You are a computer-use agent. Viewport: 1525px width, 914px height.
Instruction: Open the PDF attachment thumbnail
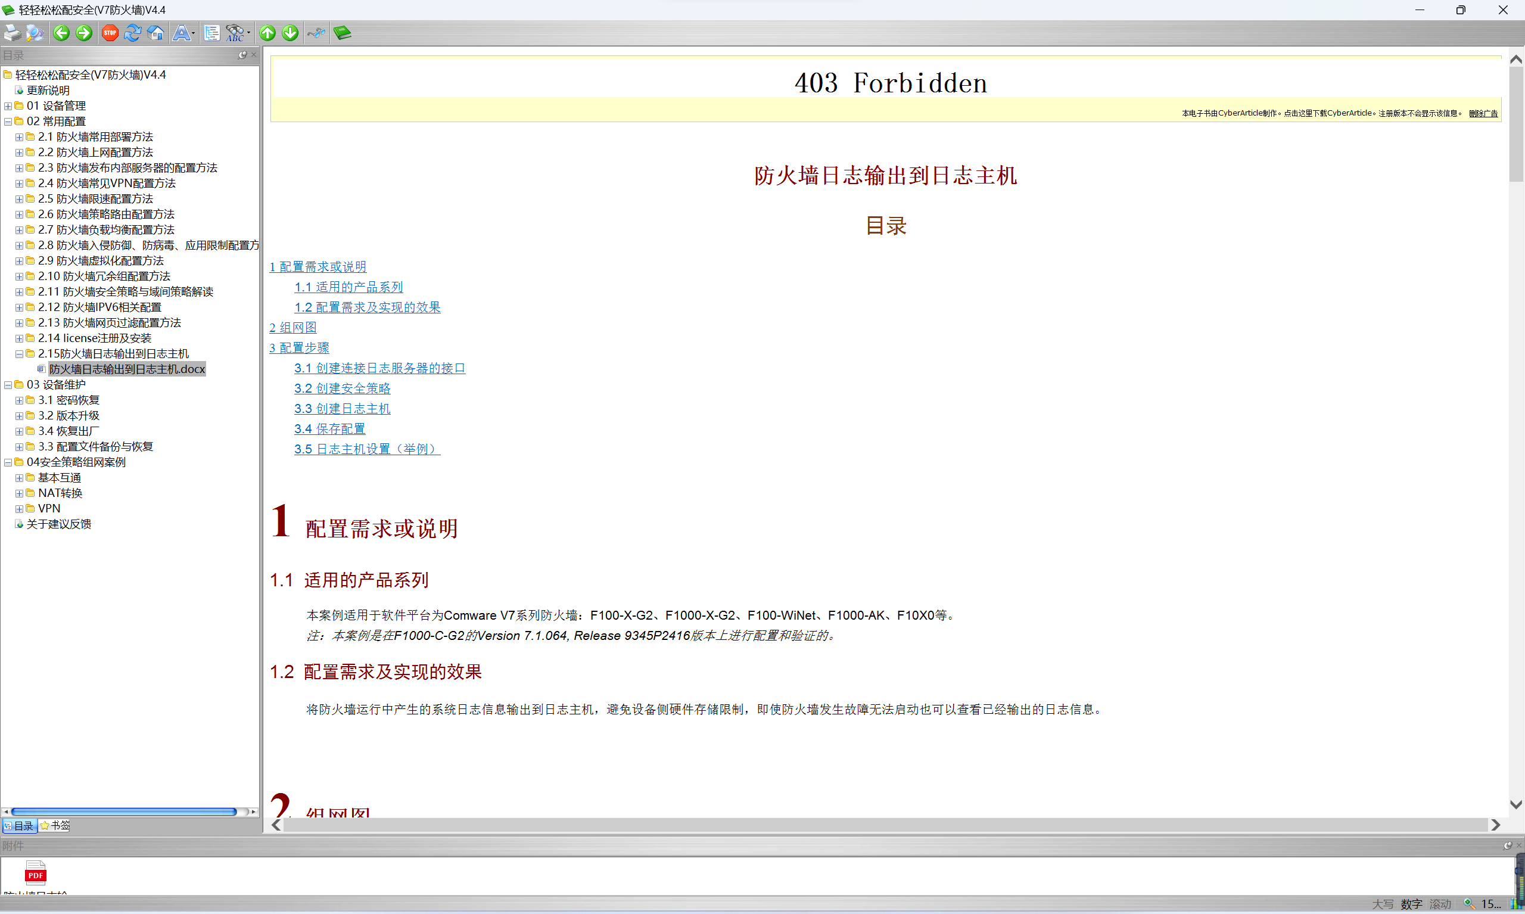pos(35,873)
